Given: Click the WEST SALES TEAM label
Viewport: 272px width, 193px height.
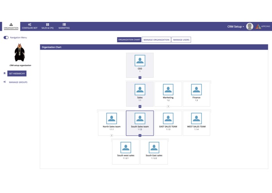Looking at the screenshot, I should point(196,127).
